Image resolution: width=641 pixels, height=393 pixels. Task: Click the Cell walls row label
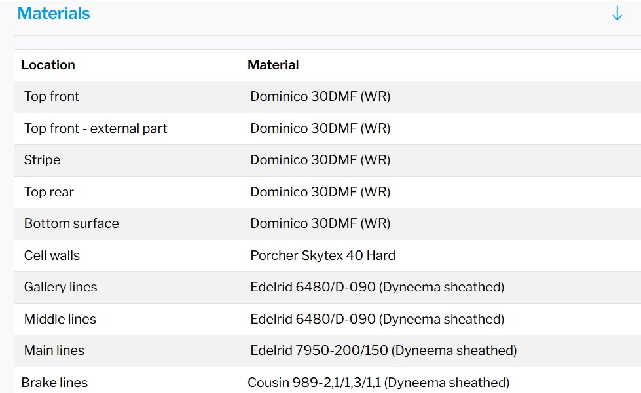pyautogui.click(x=52, y=255)
